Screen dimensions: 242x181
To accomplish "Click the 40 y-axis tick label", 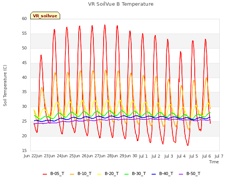I will [24, 77].
